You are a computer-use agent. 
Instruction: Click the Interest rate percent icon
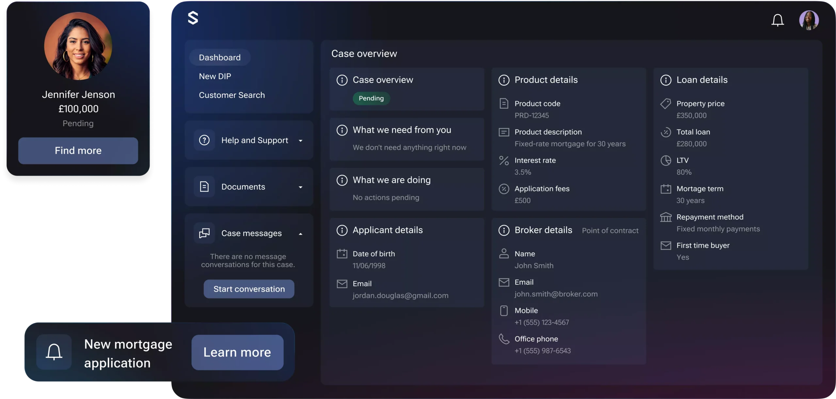coord(504,161)
